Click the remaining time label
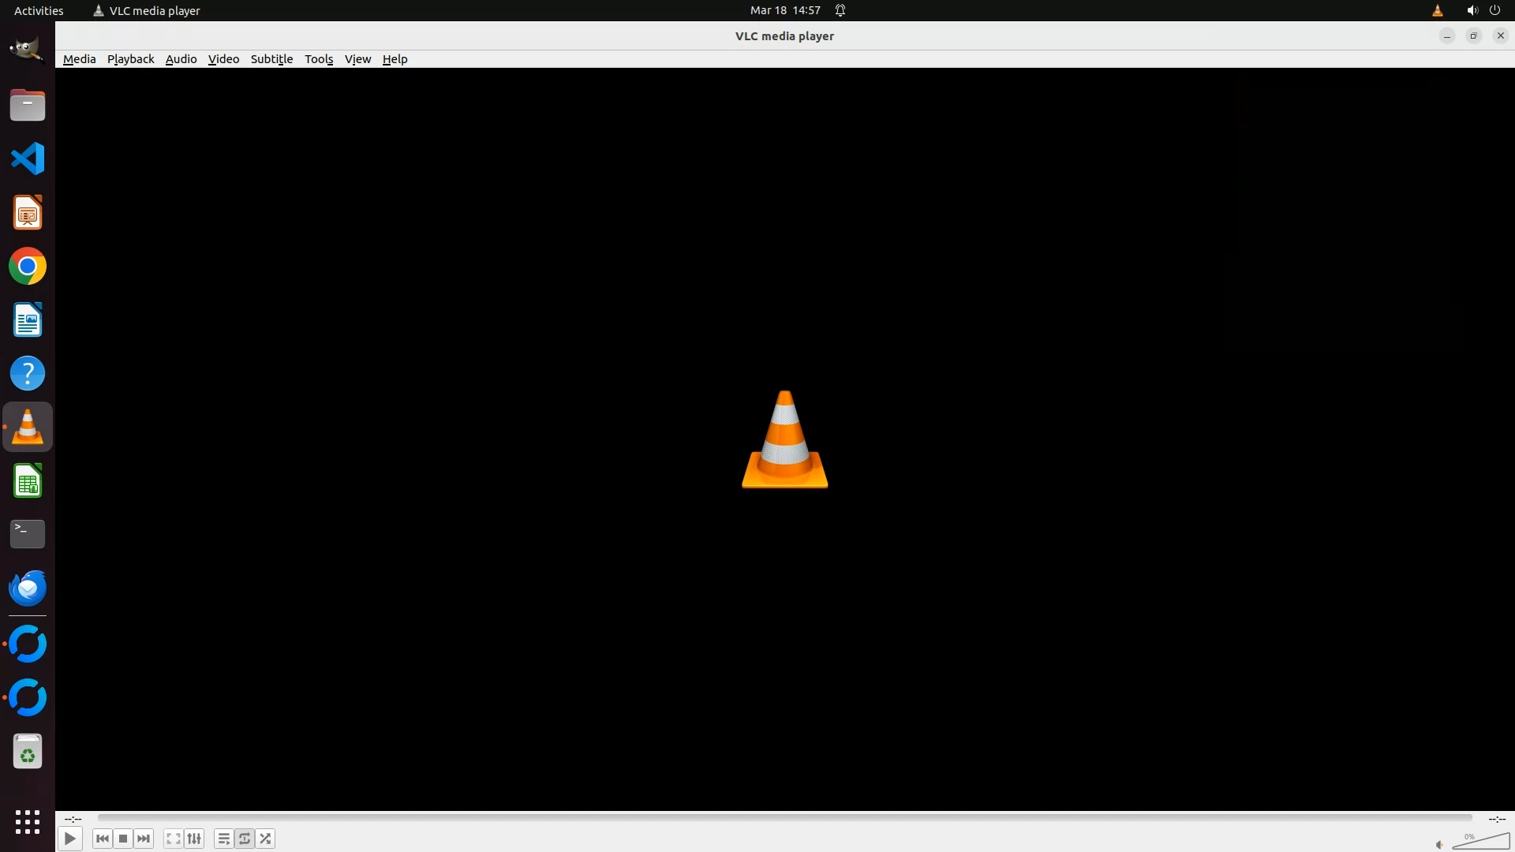Screen dimensions: 1515x852 [1497, 819]
